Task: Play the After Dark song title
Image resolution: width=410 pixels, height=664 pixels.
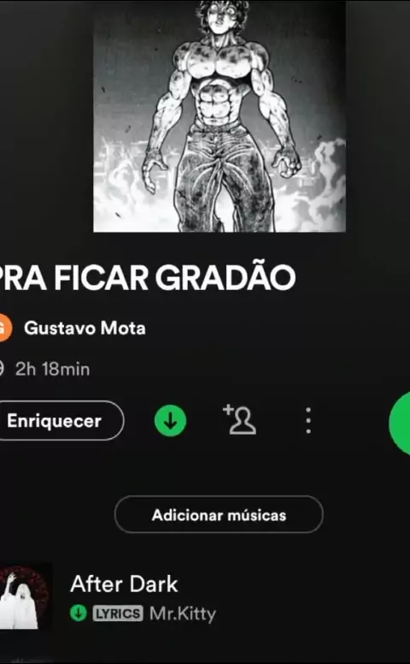Action: (x=124, y=584)
